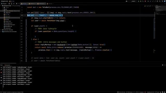The image size is (166, 93).
Task: Click the red Stop button in toolbar
Action: click(145, 1)
